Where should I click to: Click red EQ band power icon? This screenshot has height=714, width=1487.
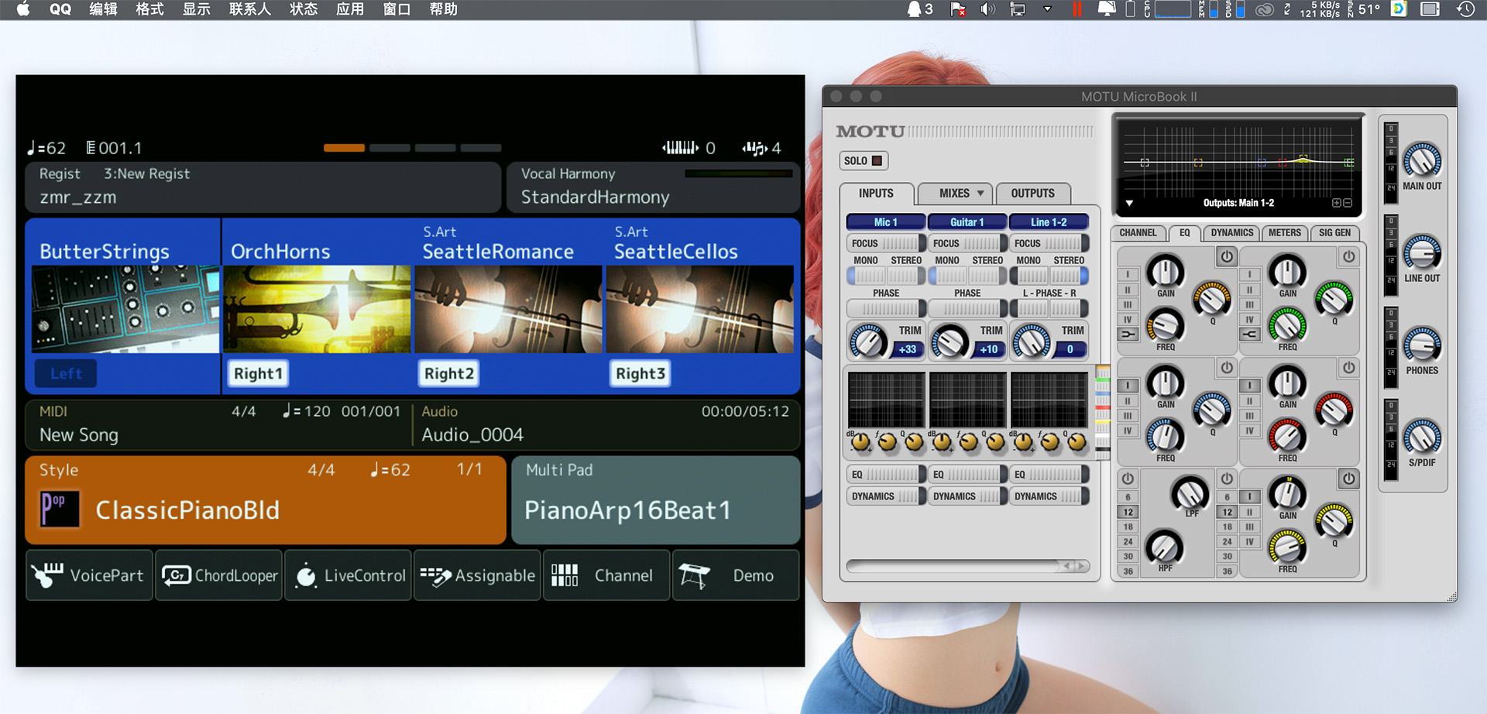coord(1348,368)
